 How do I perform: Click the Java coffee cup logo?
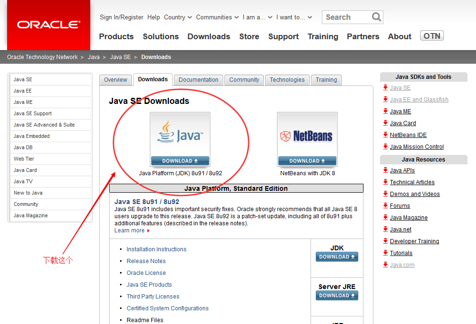[166, 132]
